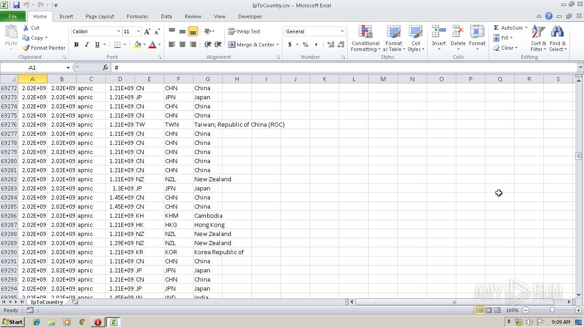Align text left
Screen dimensions: 584x328
tap(172, 45)
